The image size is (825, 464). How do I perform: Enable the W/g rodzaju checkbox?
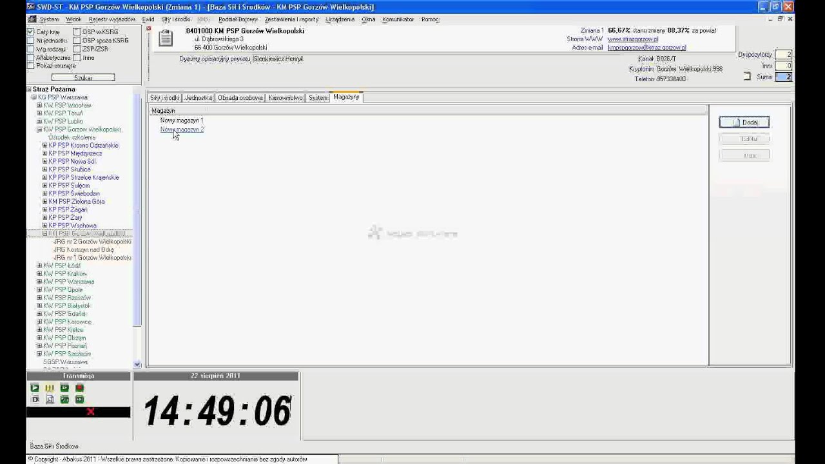pos(30,49)
